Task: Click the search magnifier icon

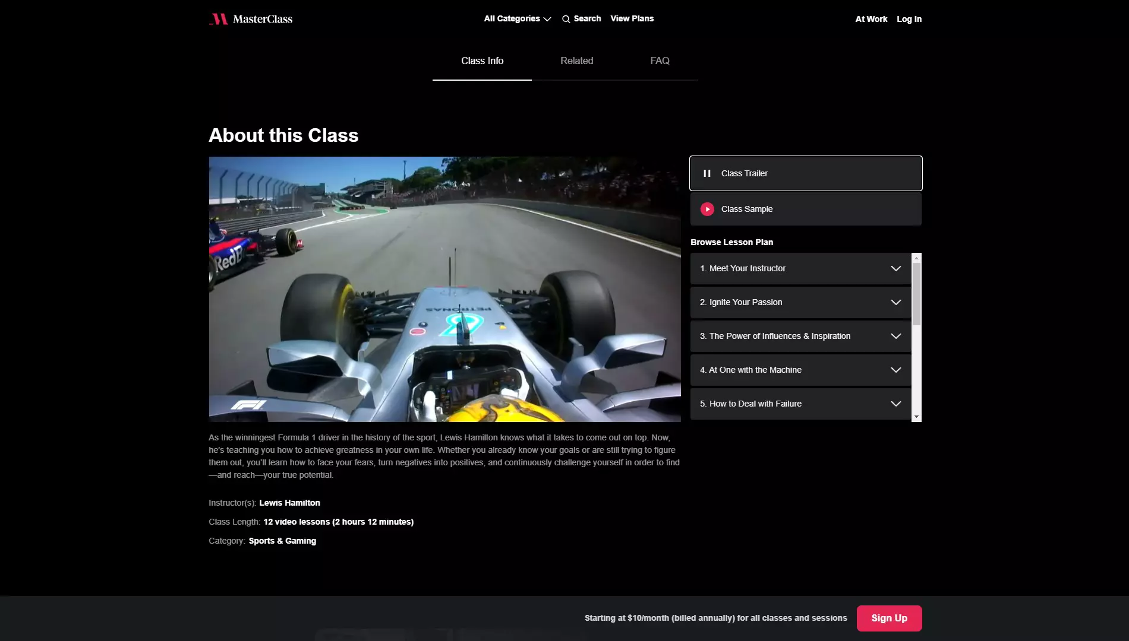Action: 566,19
